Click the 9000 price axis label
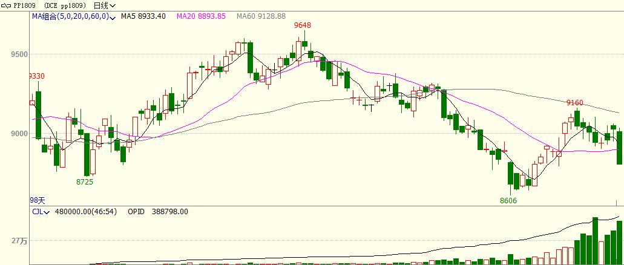 (x=19, y=133)
